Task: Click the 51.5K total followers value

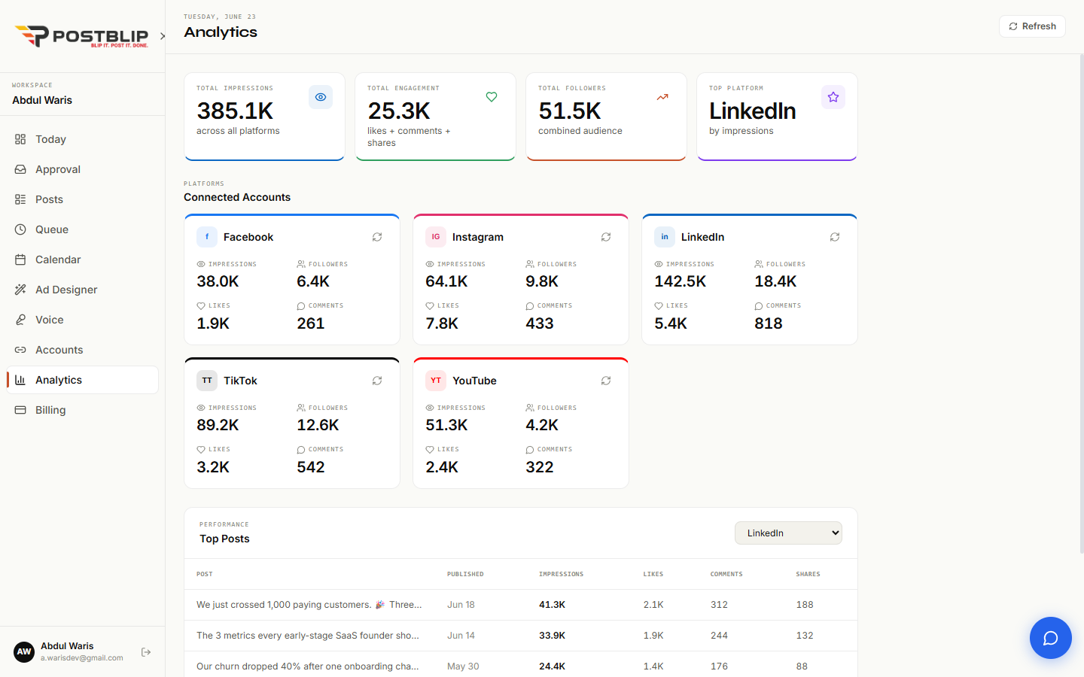Action: point(570,111)
